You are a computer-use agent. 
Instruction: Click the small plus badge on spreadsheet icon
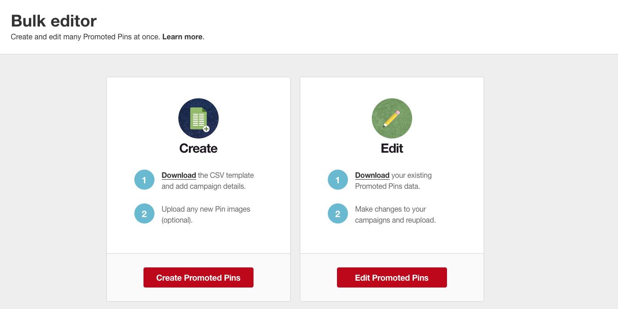[x=206, y=129]
